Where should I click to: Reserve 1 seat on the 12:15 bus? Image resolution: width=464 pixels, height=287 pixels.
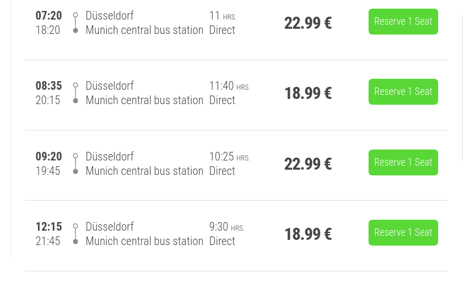click(x=403, y=233)
